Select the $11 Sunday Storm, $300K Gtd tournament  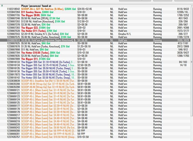click(95, 12)
